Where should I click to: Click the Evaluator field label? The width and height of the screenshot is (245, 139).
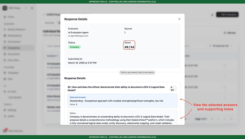73,29
